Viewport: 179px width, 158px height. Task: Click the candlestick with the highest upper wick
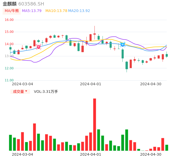[x=94, y=34]
